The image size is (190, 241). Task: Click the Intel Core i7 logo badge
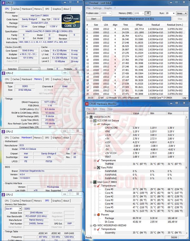(x=71, y=21)
